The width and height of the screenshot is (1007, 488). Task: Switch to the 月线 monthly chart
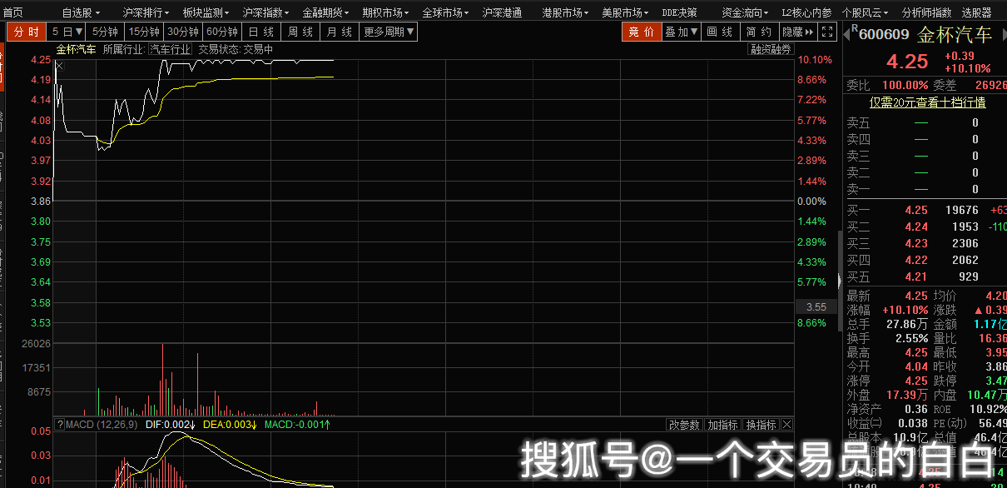(x=340, y=32)
